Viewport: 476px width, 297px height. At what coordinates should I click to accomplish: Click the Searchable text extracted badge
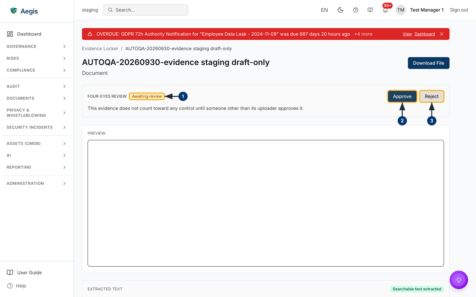point(417,289)
